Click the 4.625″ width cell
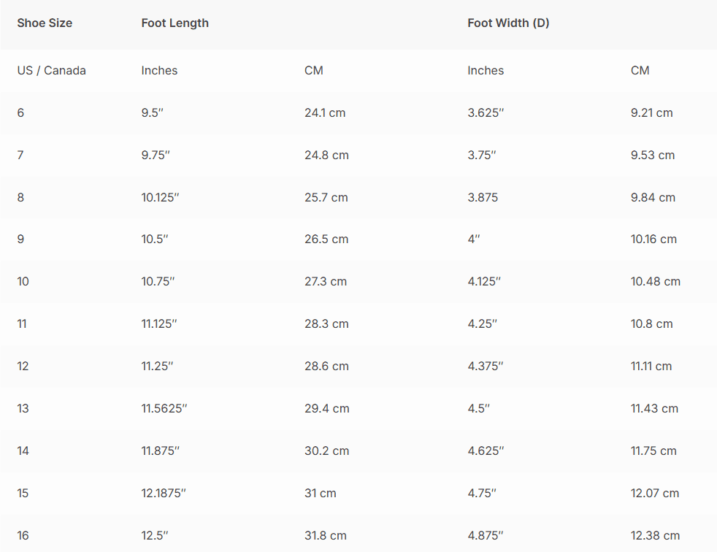The width and height of the screenshot is (717, 552). [486, 451]
